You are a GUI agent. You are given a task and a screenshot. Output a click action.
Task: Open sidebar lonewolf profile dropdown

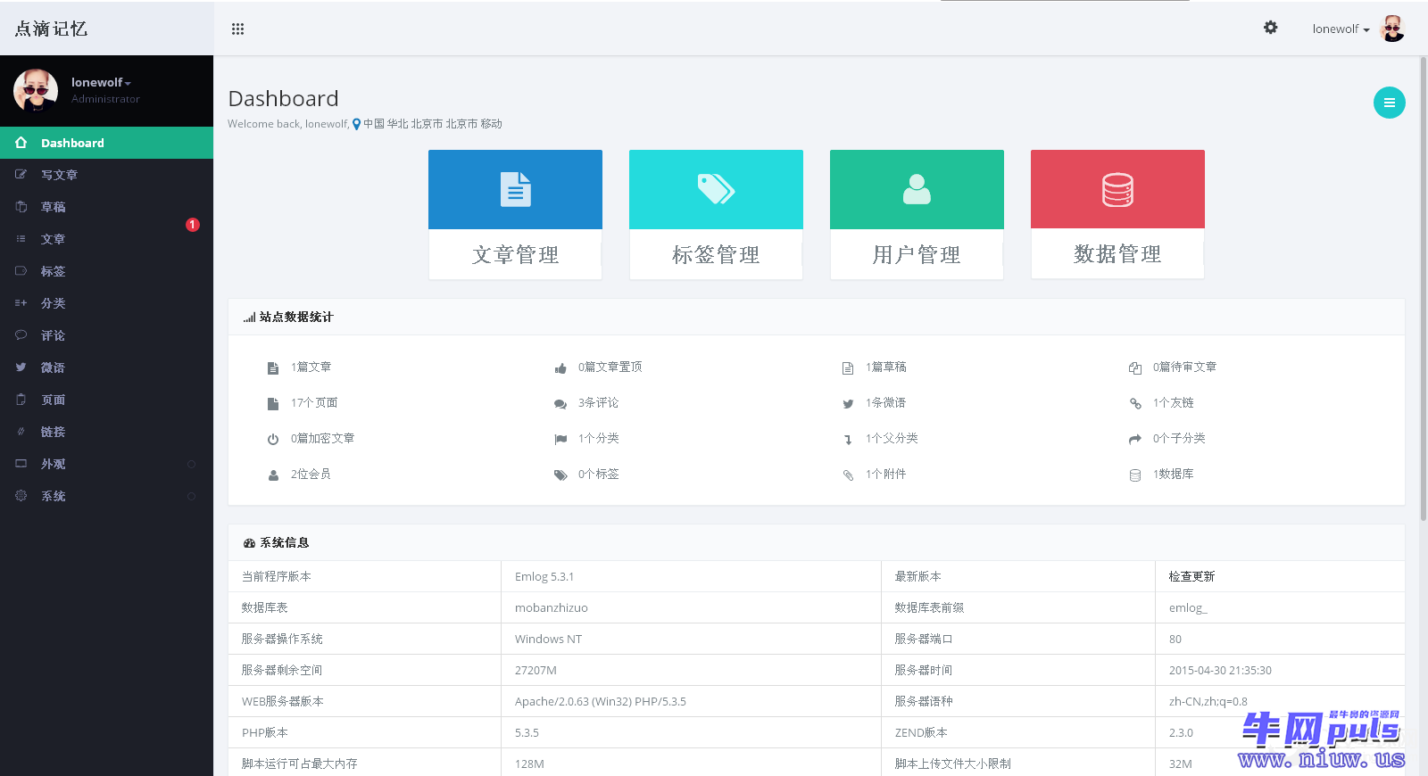[101, 82]
